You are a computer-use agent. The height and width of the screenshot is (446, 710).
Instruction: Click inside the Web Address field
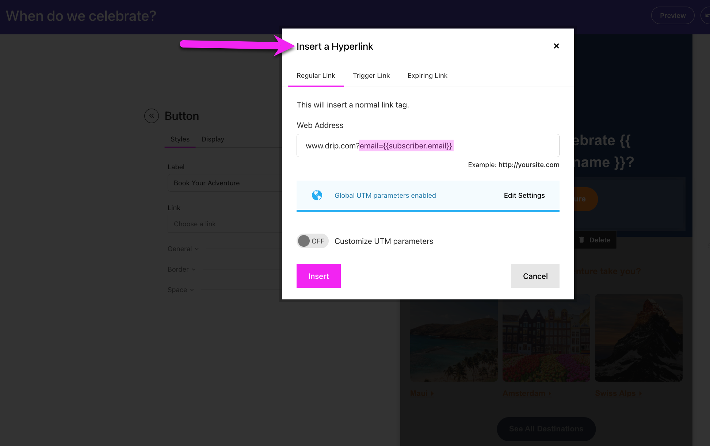427,145
